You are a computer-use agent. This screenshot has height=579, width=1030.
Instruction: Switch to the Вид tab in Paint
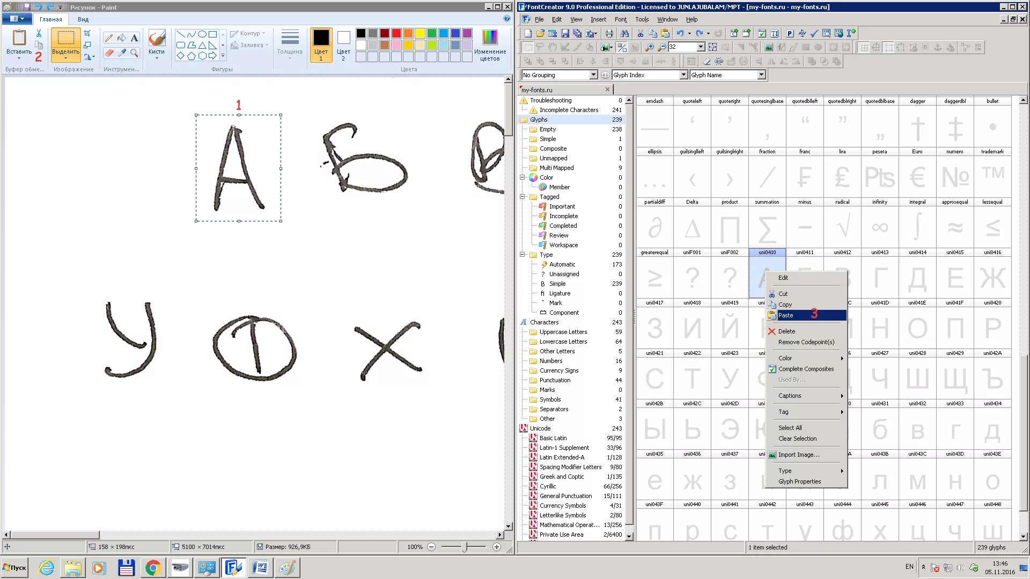[x=83, y=19]
